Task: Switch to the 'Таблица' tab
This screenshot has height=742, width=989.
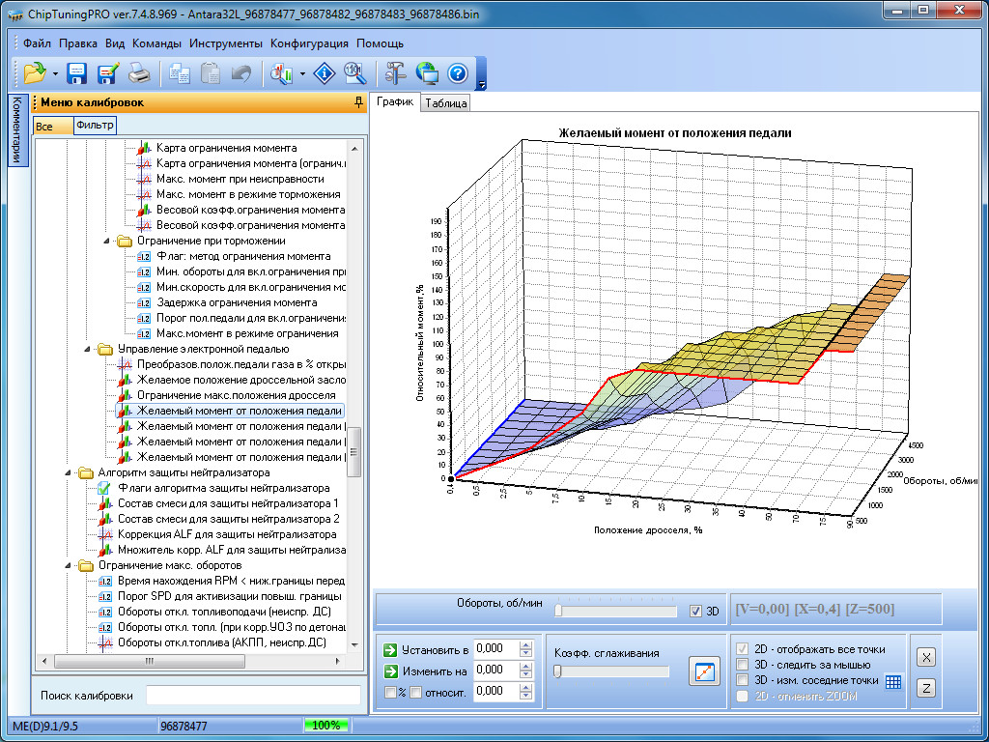Action: [445, 103]
